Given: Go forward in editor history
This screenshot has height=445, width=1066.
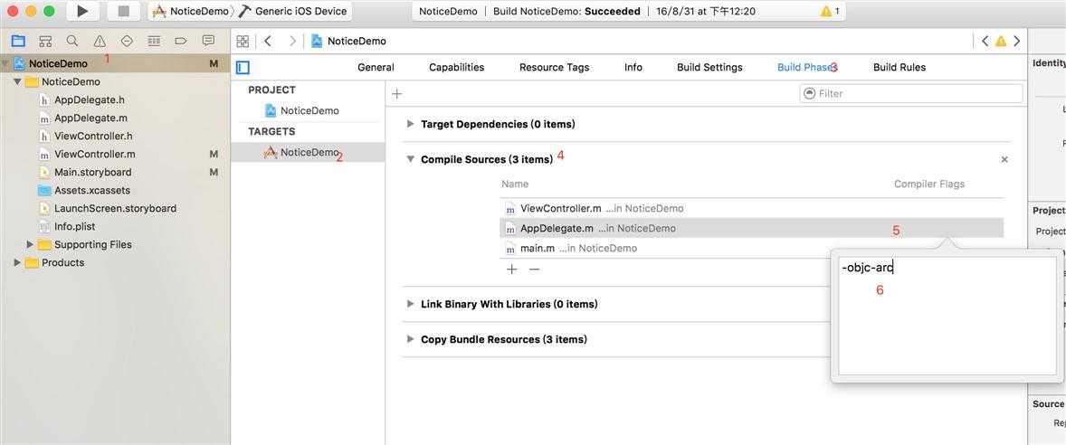Looking at the screenshot, I should tap(292, 41).
